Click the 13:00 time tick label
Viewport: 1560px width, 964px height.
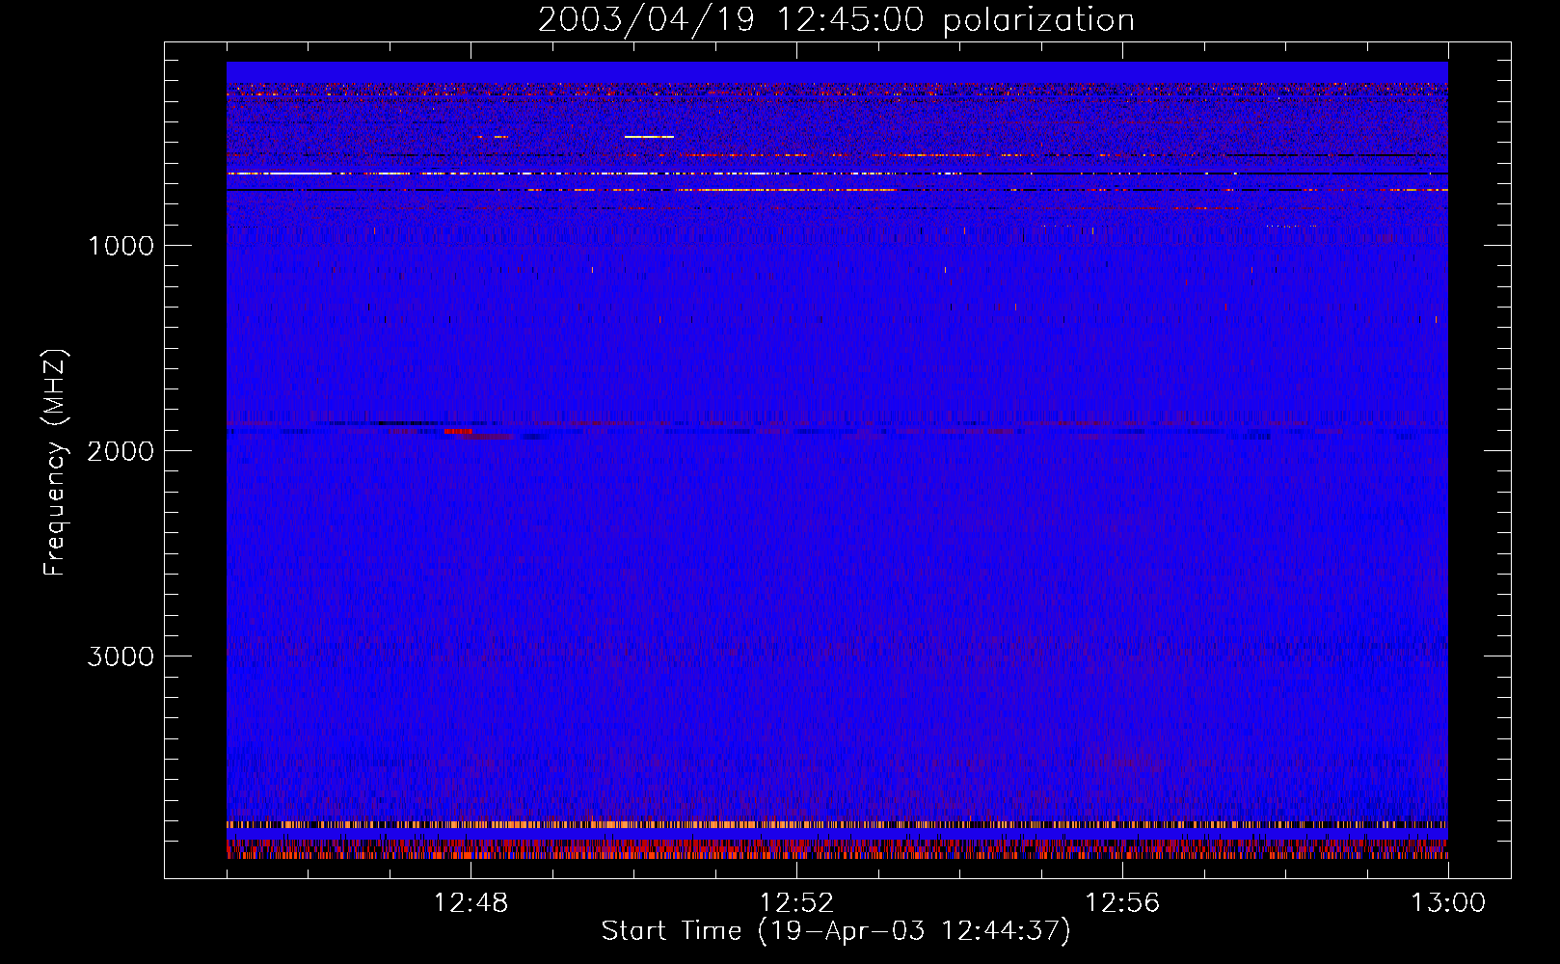click(1448, 903)
